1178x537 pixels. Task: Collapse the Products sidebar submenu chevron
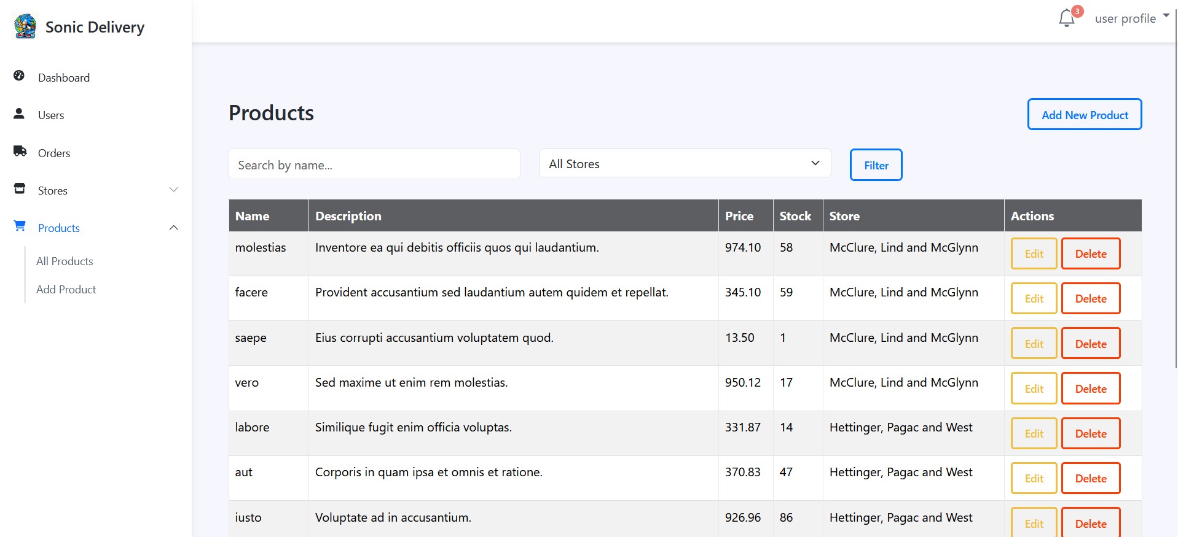coord(174,228)
